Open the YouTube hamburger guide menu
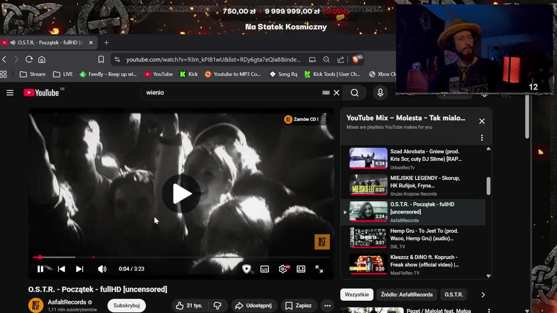557x313 pixels. (10, 93)
